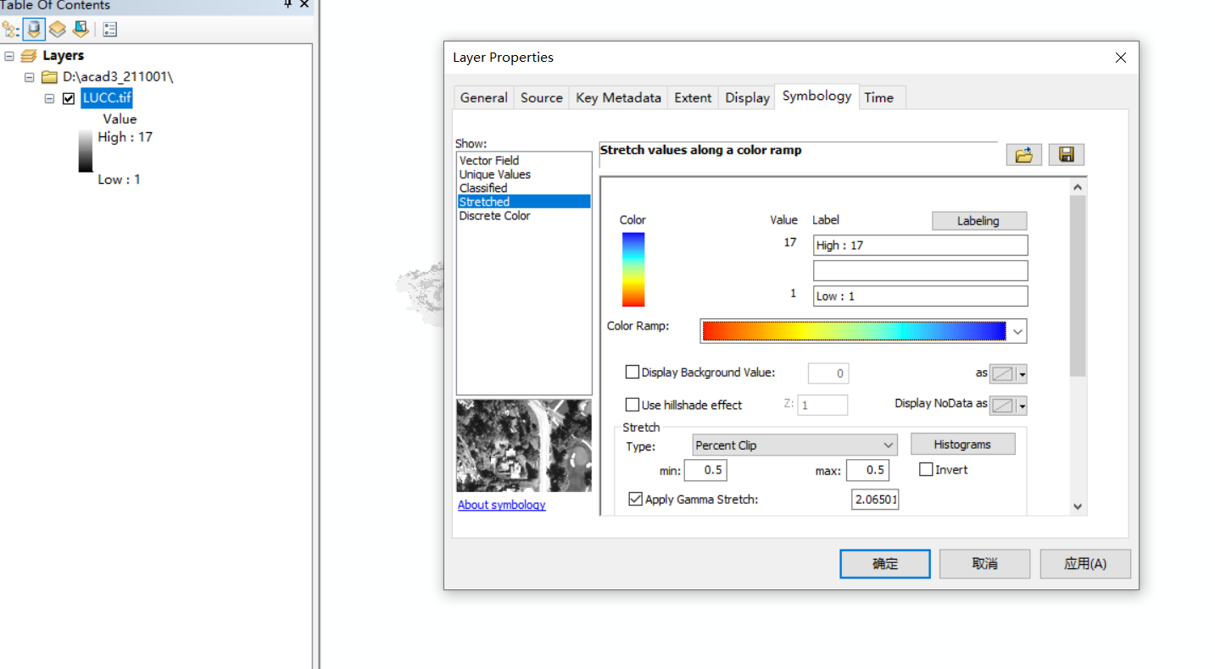The image size is (1215, 669).
Task: Click the grayscale legend ramp in Table Of Contents
Action: tap(86, 151)
